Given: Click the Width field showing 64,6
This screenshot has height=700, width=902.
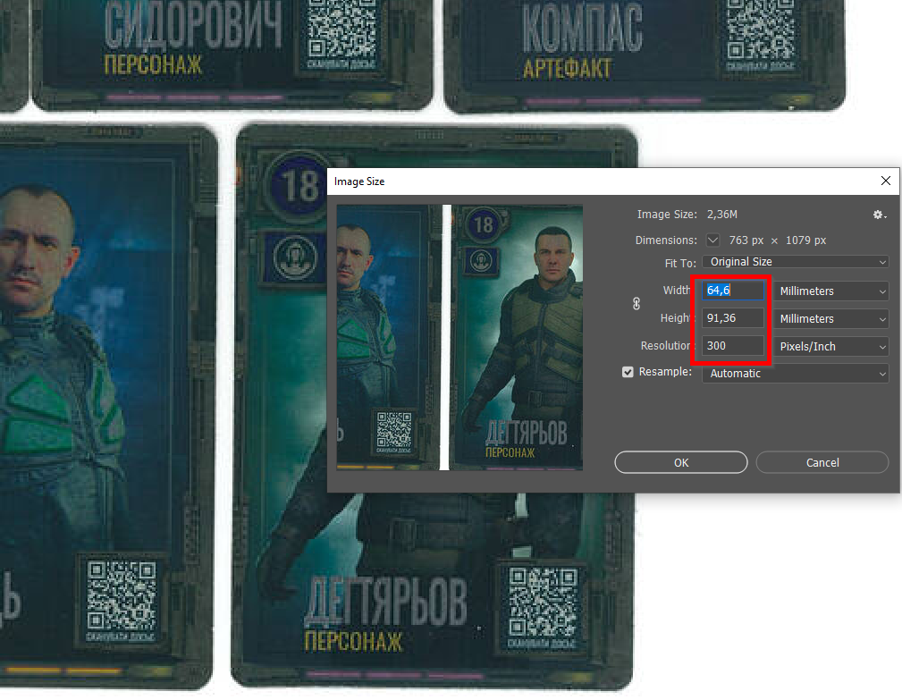Looking at the screenshot, I should [734, 291].
